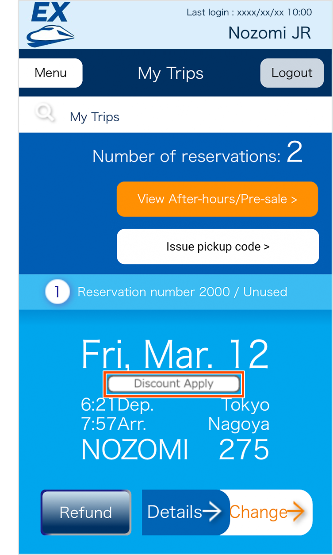This screenshot has width=333, height=555.
Task: Open the Menu button
Action: (x=51, y=73)
